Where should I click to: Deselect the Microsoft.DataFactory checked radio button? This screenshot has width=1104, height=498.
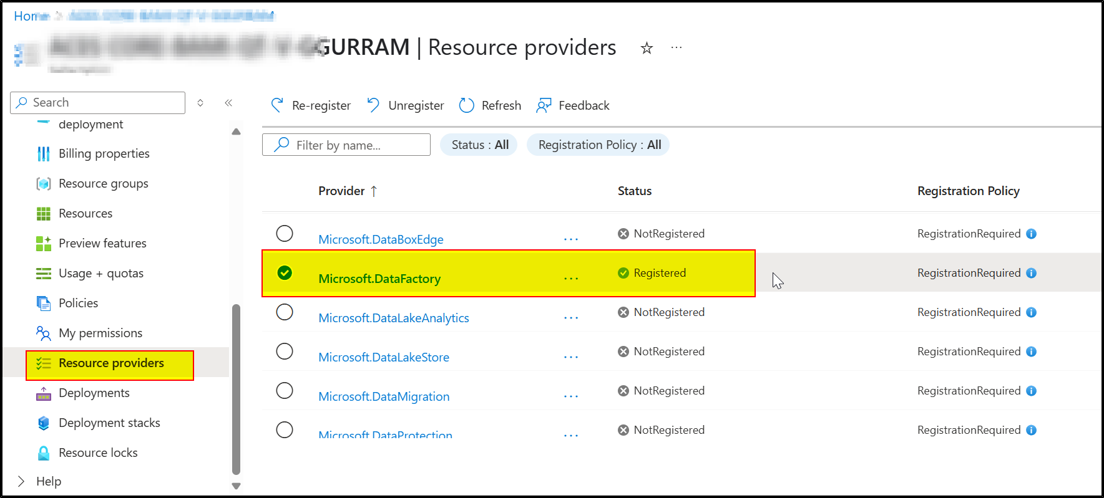click(x=285, y=272)
